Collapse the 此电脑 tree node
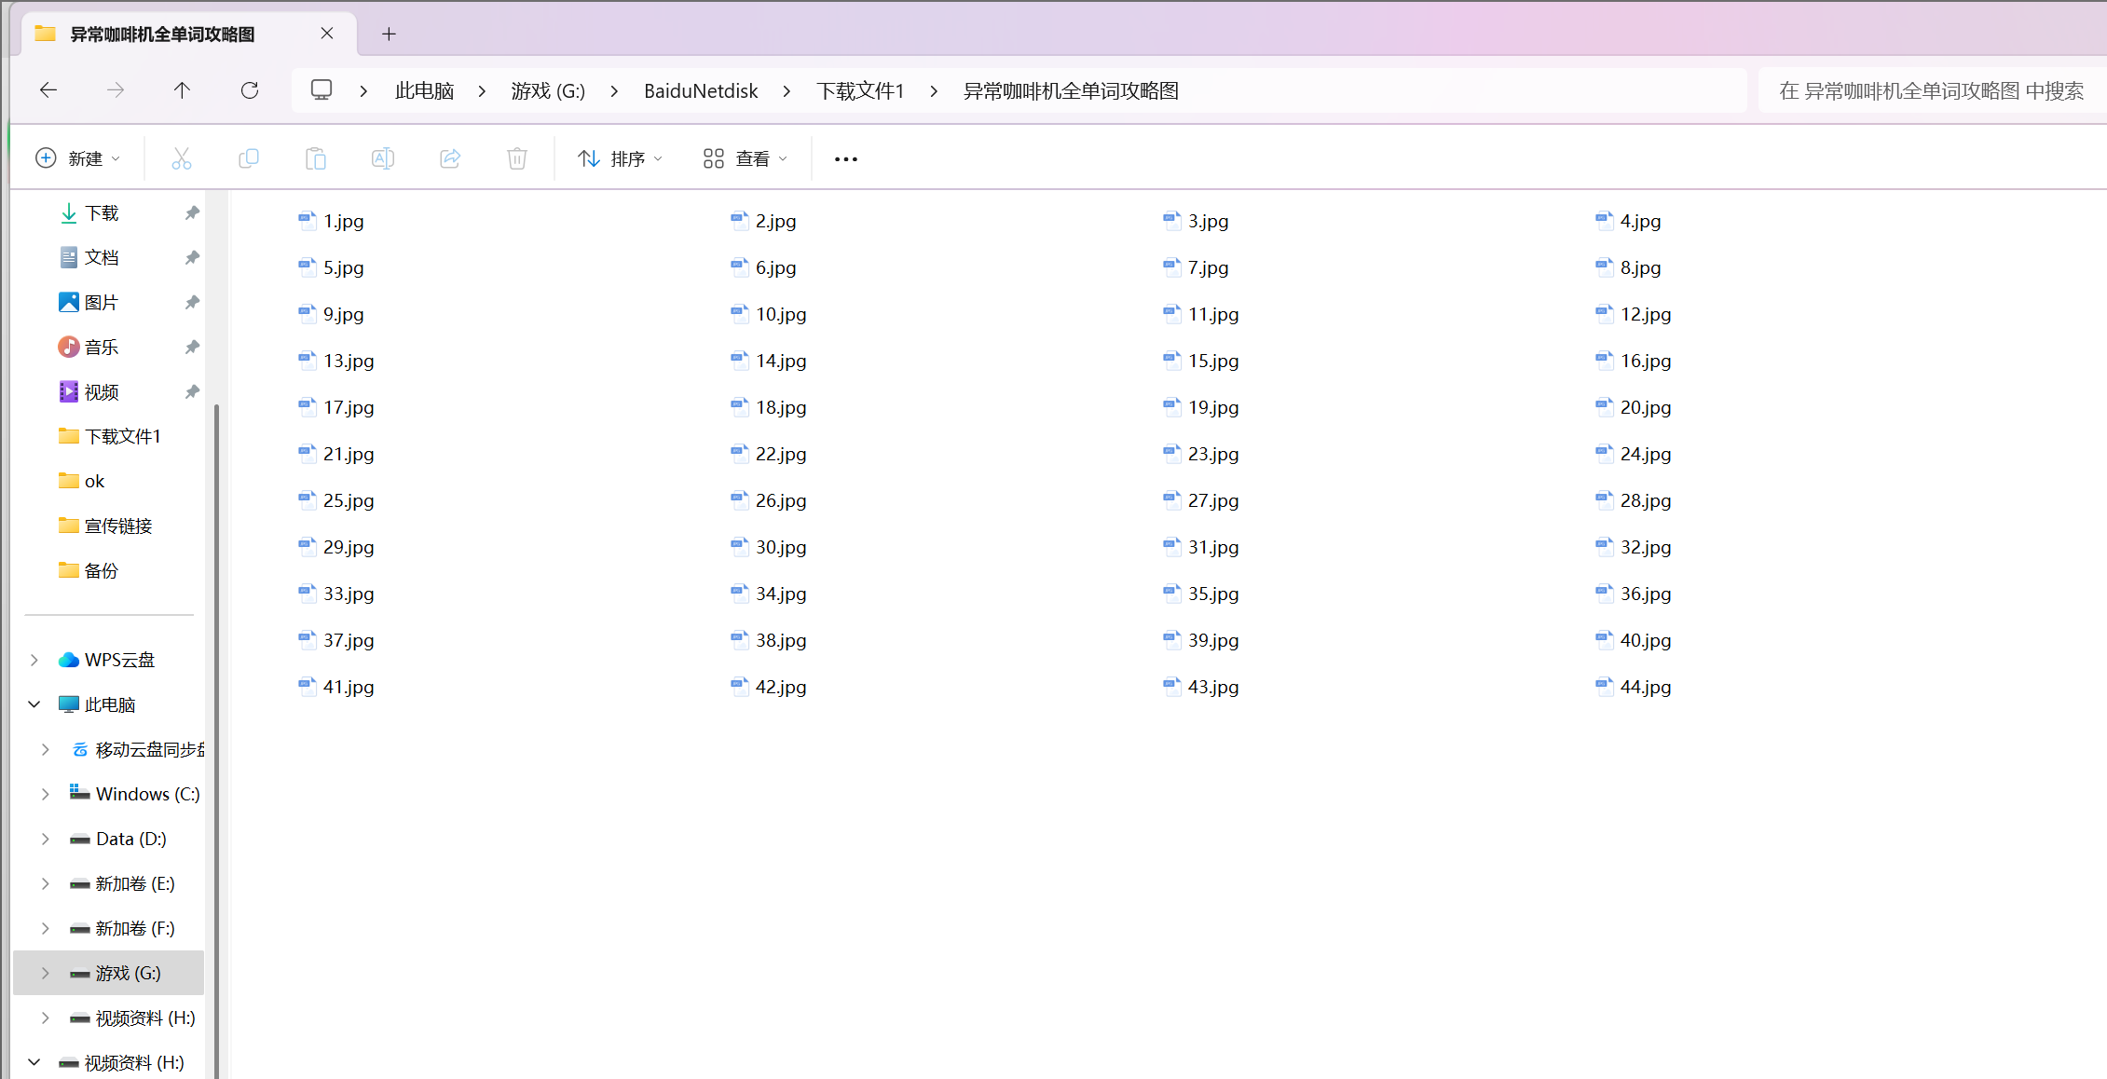2107x1079 pixels. pos(34,705)
